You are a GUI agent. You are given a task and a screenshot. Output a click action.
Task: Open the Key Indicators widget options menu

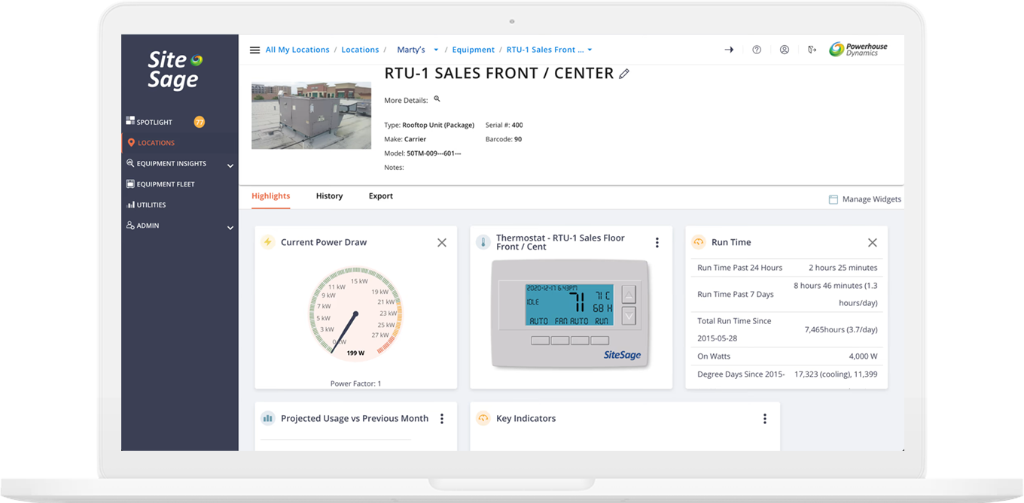point(765,419)
